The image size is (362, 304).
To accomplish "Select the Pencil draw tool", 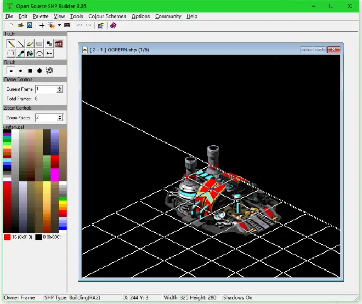I will point(10,44).
